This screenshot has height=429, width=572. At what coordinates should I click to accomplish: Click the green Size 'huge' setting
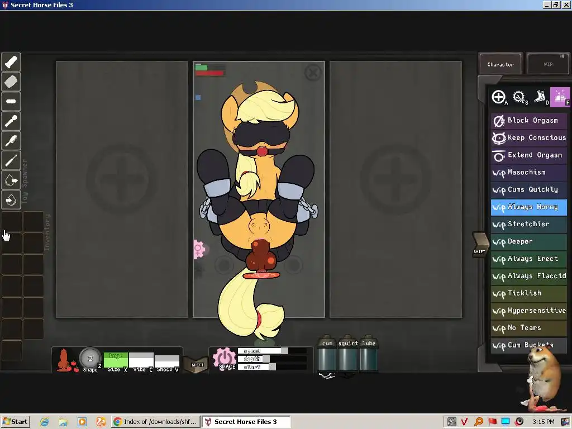click(x=116, y=360)
